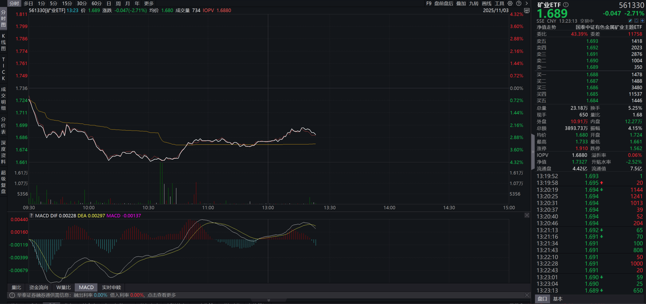Click the 跌停 value 1.562
Viewport: 646px width, 304px height.
(x=636, y=148)
